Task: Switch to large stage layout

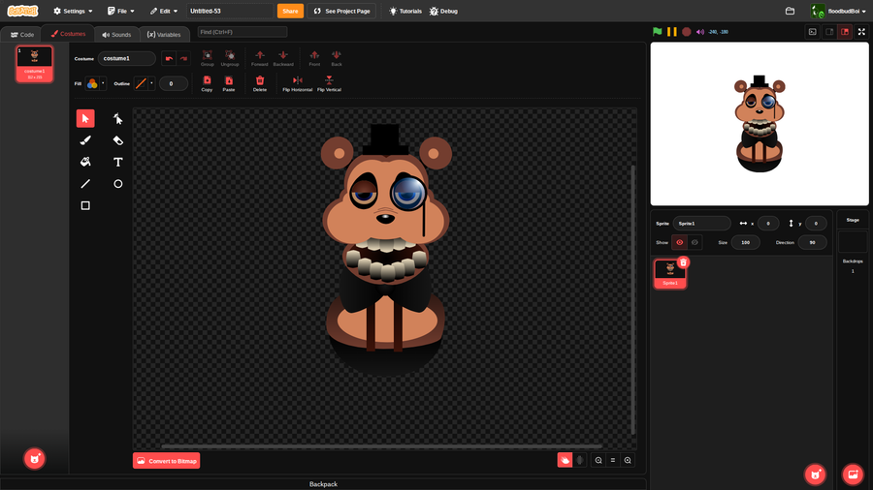Action: tap(845, 32)
